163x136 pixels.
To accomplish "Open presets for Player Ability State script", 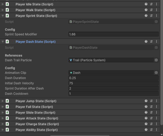I will (151, 129).
